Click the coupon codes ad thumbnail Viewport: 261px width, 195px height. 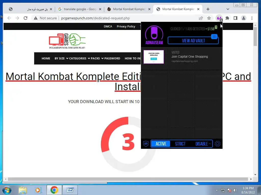(154, 57)
